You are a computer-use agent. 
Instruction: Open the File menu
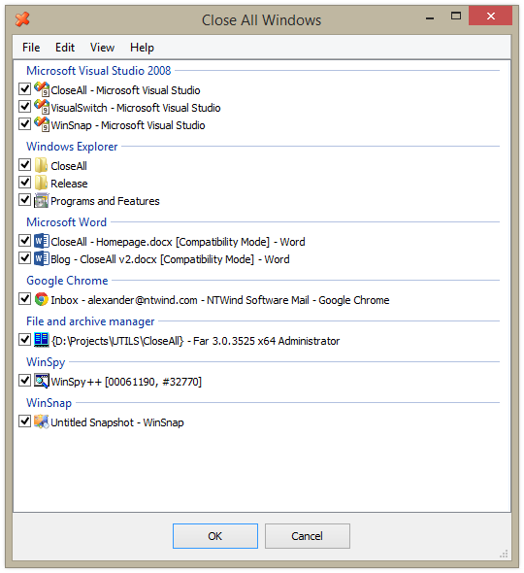point(31,48)
